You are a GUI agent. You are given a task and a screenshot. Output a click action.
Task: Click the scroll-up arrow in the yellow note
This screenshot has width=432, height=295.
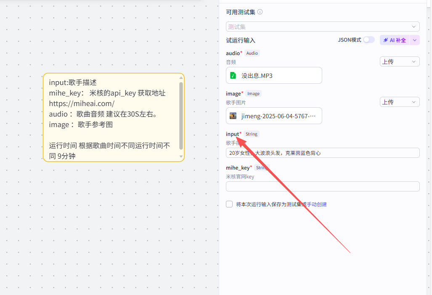click(181, 78)
